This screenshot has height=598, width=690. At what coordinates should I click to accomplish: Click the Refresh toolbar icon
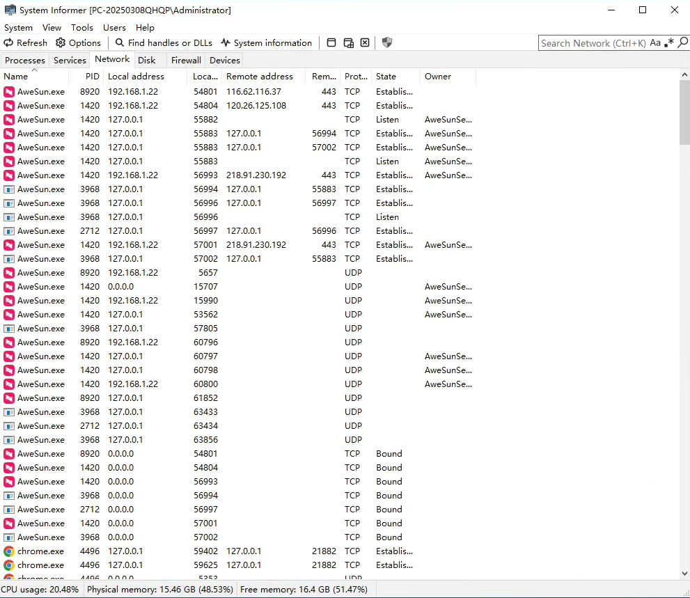(8, 42)
